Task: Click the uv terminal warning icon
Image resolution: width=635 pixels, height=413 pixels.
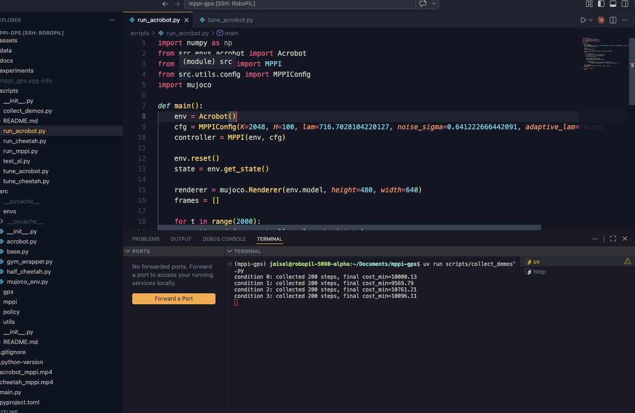Action: (x=628, y=261)
